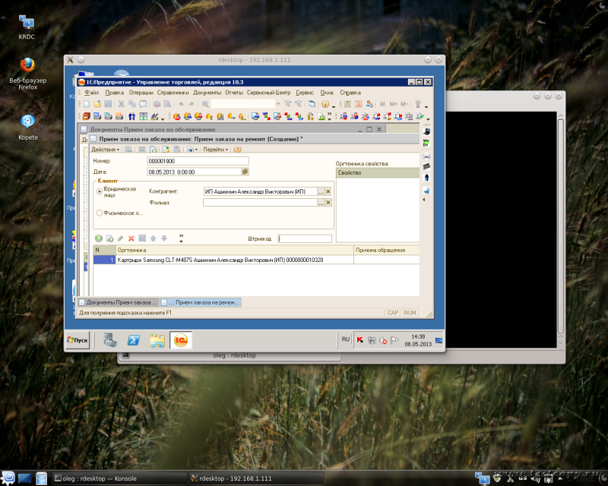
Task: Click the red delete row icon
Action: [x=131, y=238]
